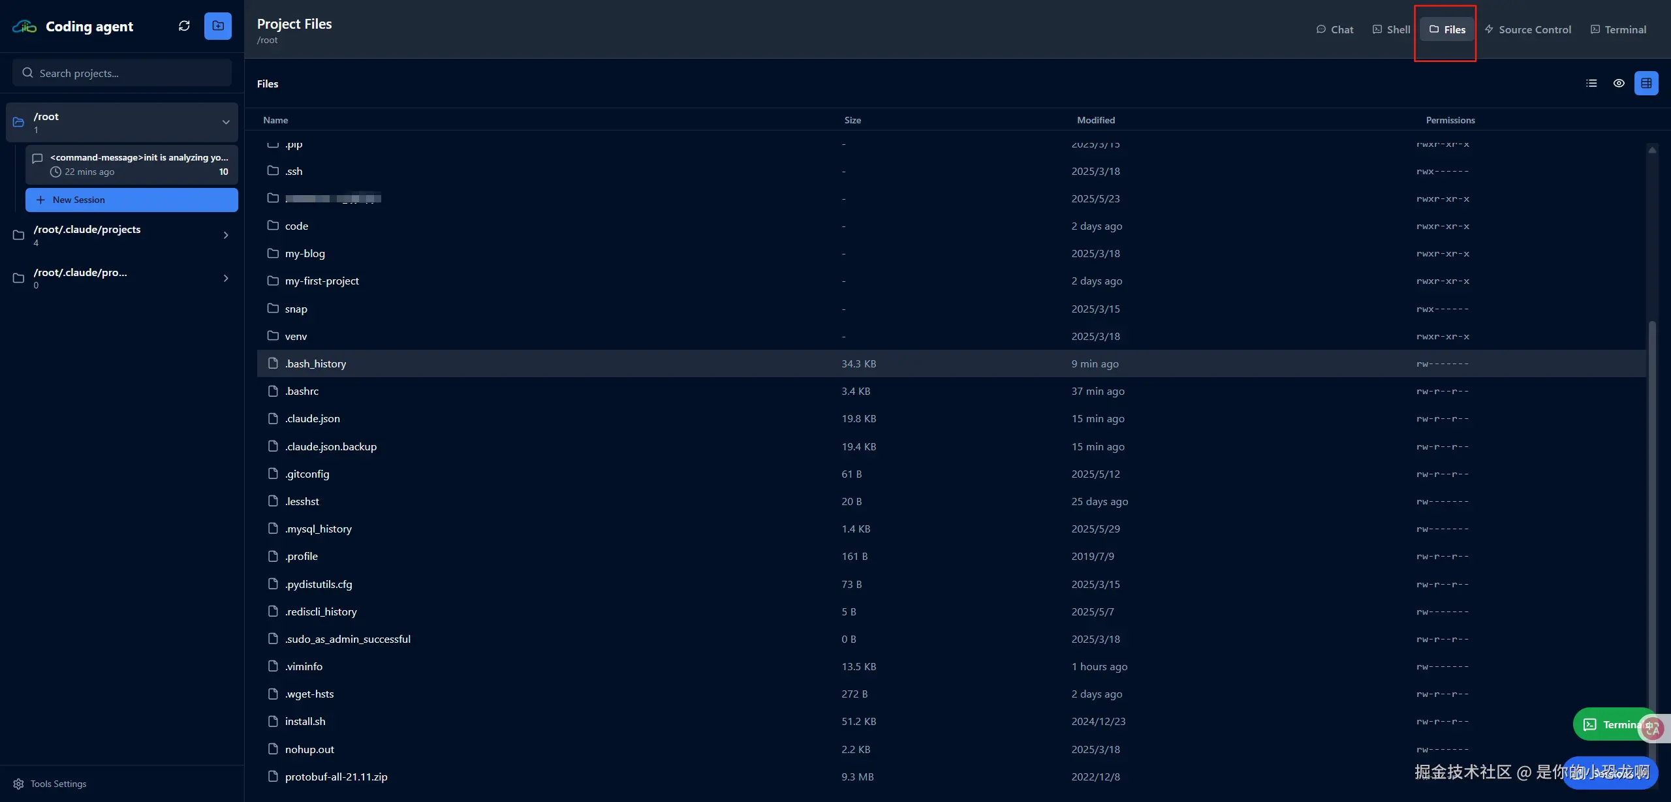1671x802 pixels.
Task: Open the code folder
Action: click(296, 226)
